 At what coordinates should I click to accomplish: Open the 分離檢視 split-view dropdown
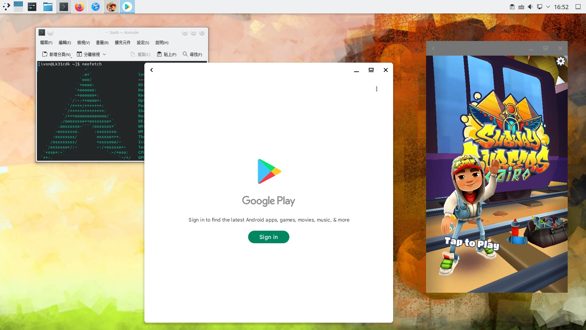105,54
